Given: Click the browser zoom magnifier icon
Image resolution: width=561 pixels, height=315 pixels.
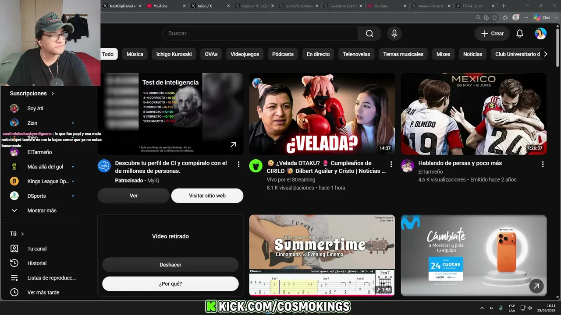Looking at the screenshot, I should [x=478, y=17].
